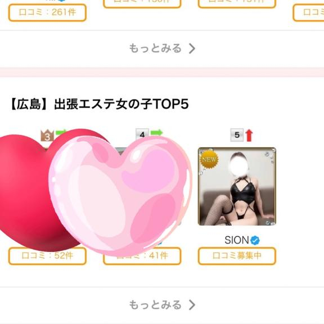Click the gold NEW badge on SION's photo

tap(209, 160)
